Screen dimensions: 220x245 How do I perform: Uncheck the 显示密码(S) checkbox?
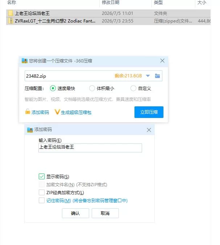pyautogui.click(x=42, y=176)
